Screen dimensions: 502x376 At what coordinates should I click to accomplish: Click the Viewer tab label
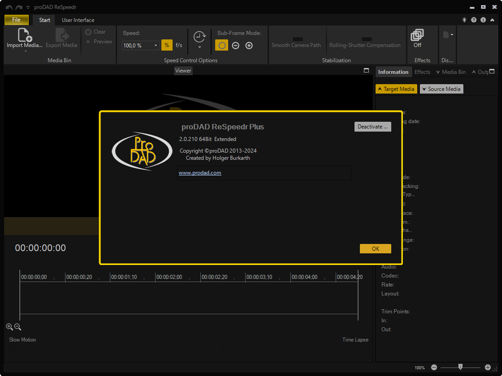click(183, 70)
